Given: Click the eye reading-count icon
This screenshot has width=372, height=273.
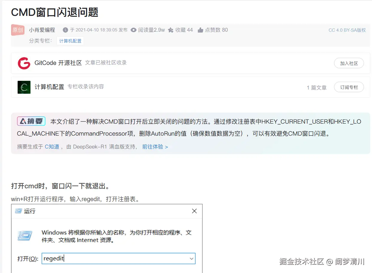Looking at the screenshot, I should click(134, 30).
